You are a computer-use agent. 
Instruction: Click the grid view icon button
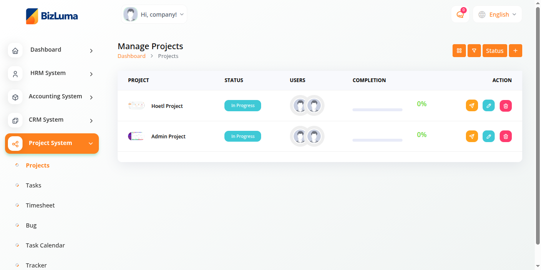[x=459, y=51]
